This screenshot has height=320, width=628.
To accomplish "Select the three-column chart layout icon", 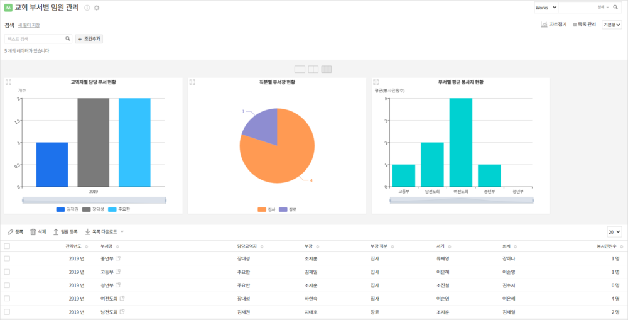I will (327, 69).
